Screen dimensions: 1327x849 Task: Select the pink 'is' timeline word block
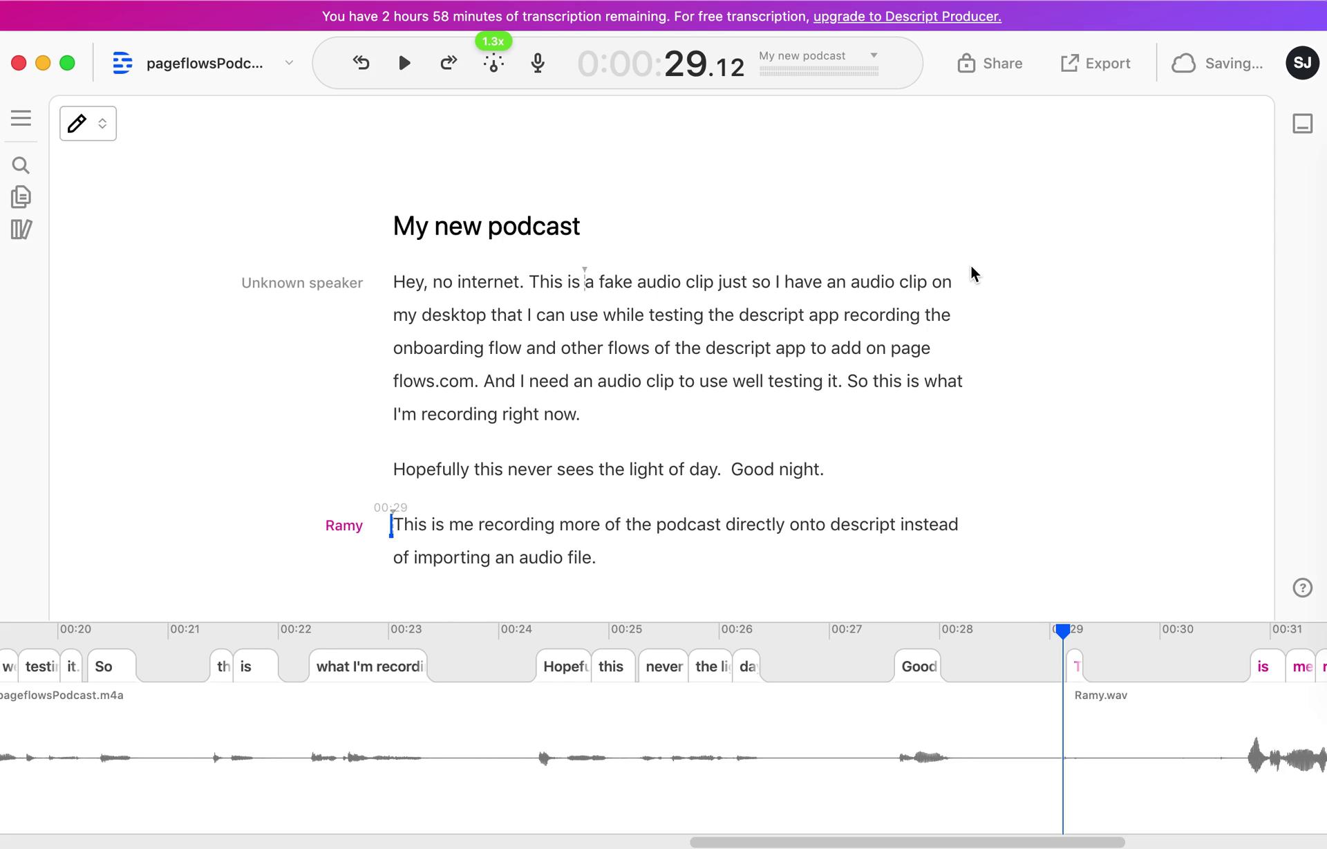(x=1268, y=666)
